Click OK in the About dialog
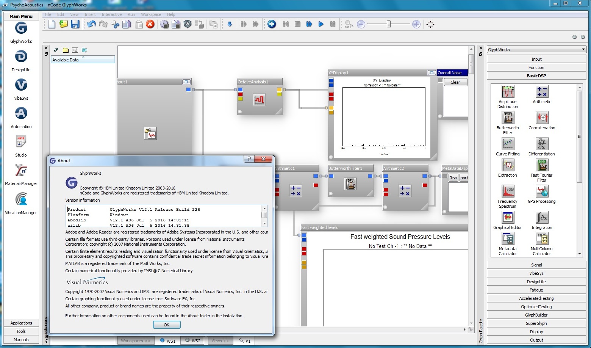 point(167,325)
